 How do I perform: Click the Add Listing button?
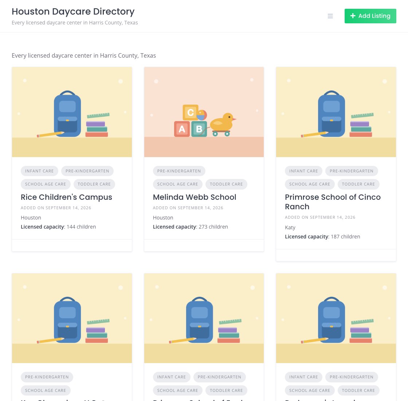370,16
